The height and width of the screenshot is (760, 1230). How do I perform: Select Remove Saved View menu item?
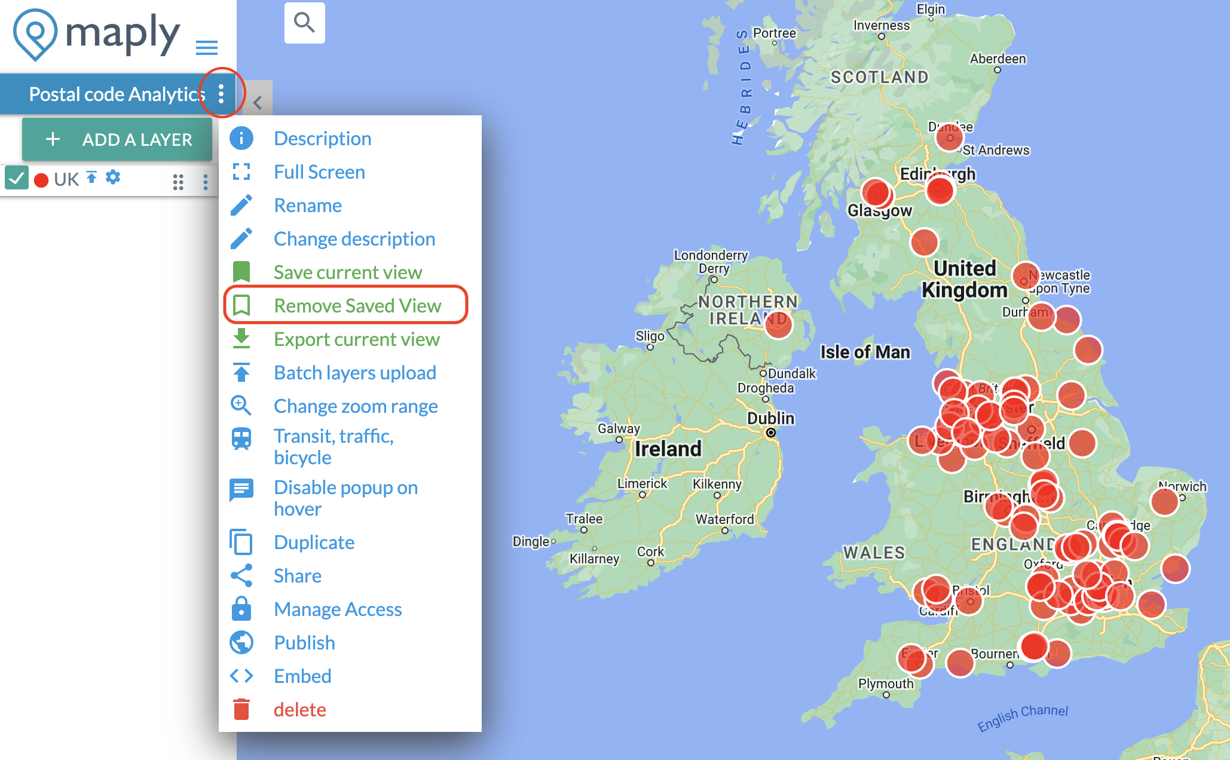point(357,305)
